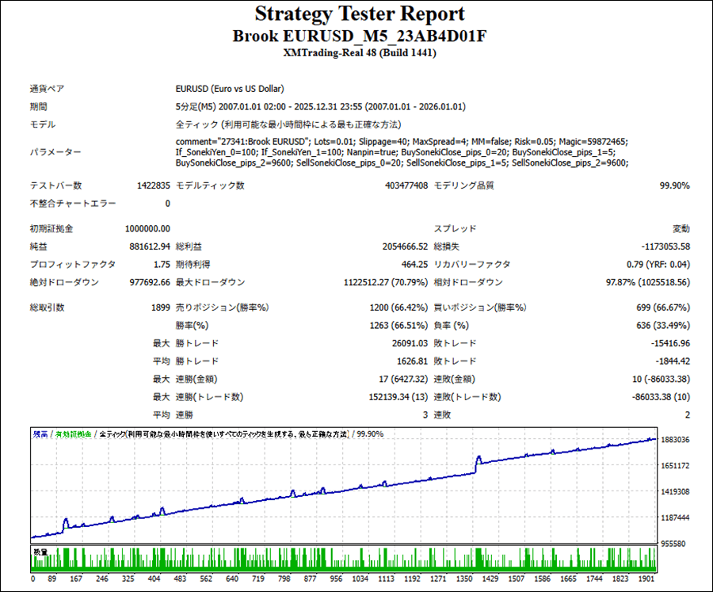Click the モデル label

pos(43,124)
